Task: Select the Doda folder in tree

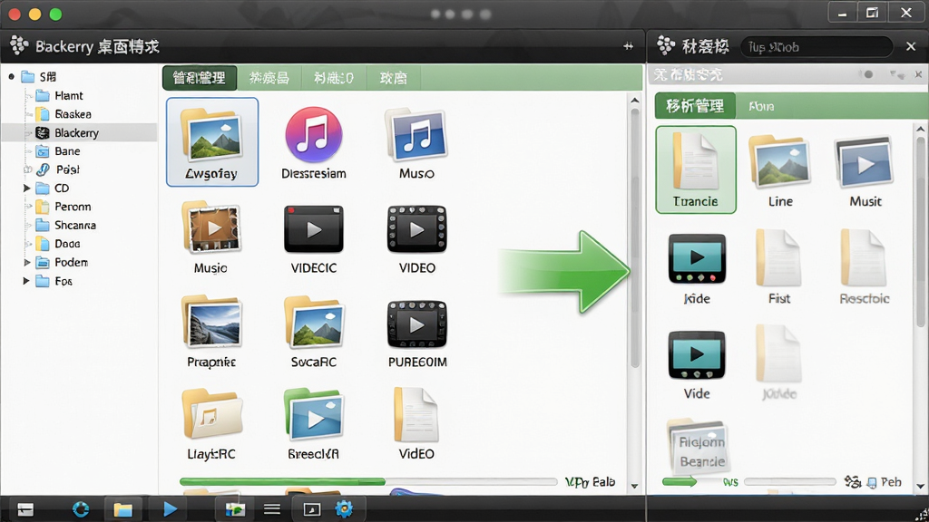Action: [58, 243]
